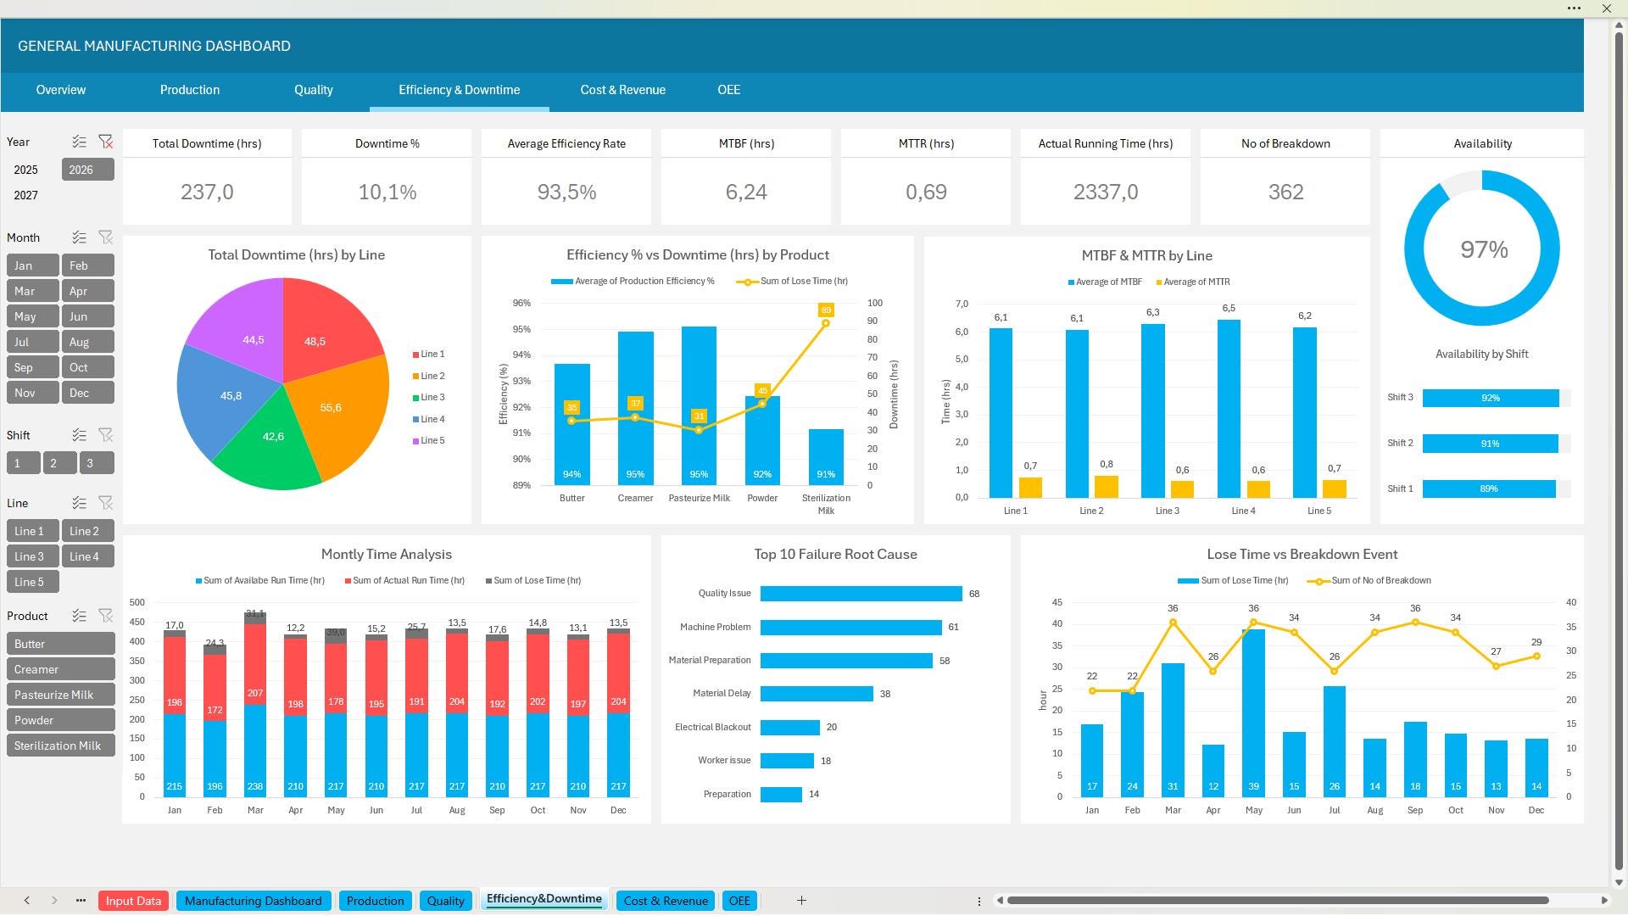Select year 2025 in Year slicer

pyautogui.click(x=32, y=170)
